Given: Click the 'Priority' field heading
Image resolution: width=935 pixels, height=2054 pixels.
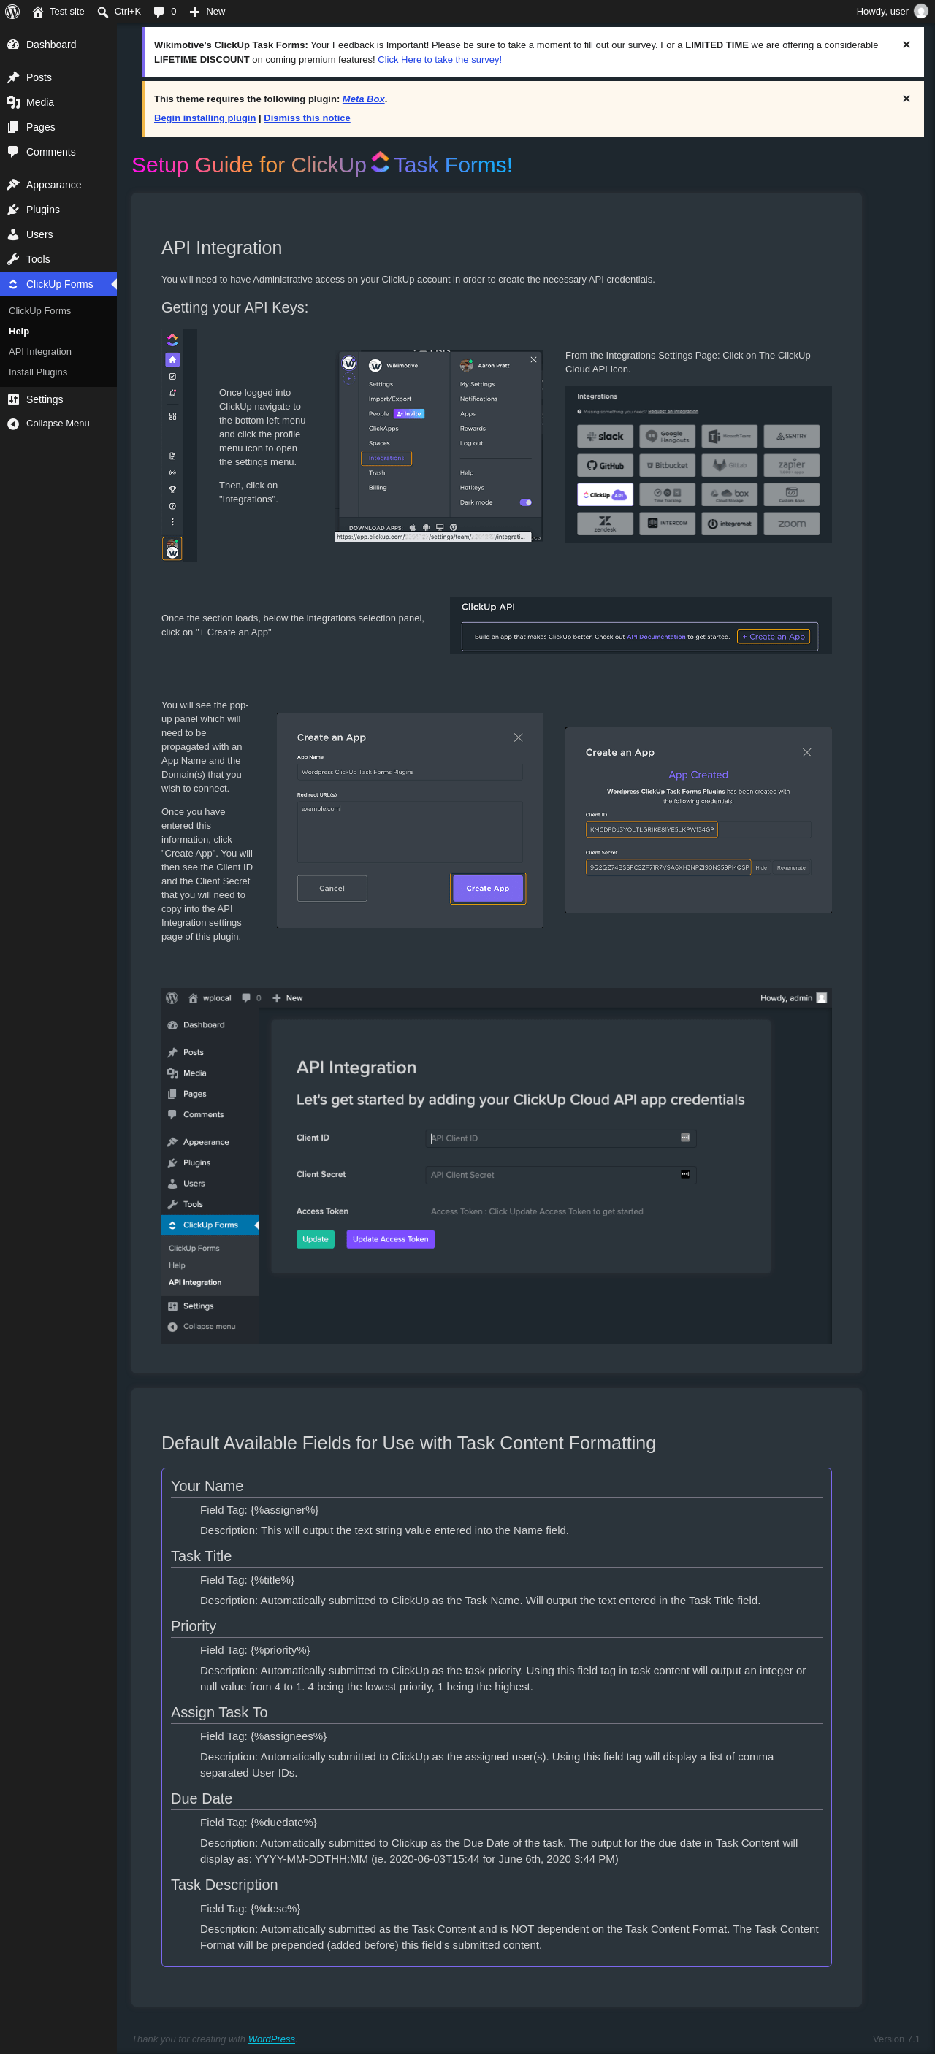Looking at the screenshot, I should click(193, 1627).
